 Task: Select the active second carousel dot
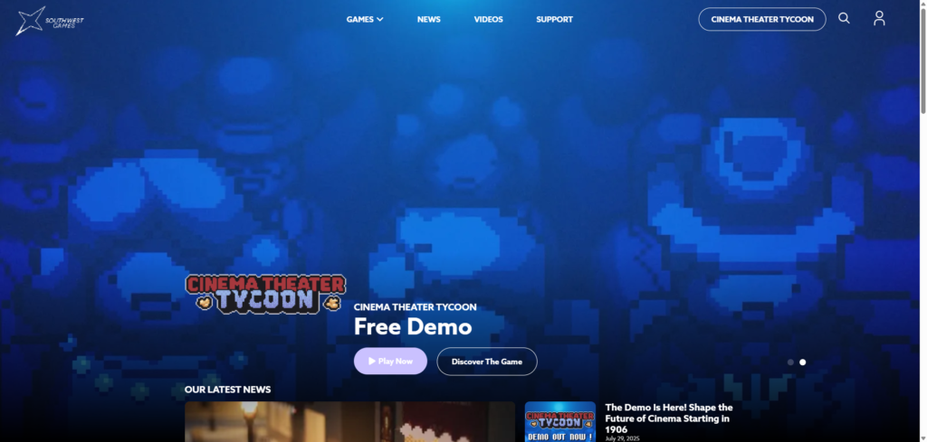click(x=803, y=362)
